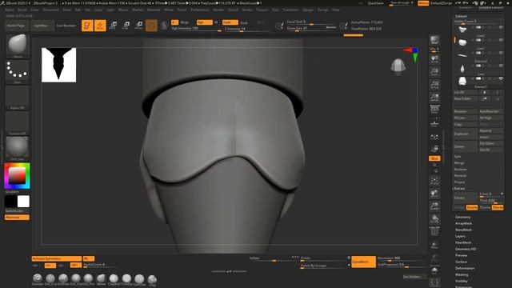Toggle Local Symmetry L.Sym button
512x288 pixels.
pos(434,138)
